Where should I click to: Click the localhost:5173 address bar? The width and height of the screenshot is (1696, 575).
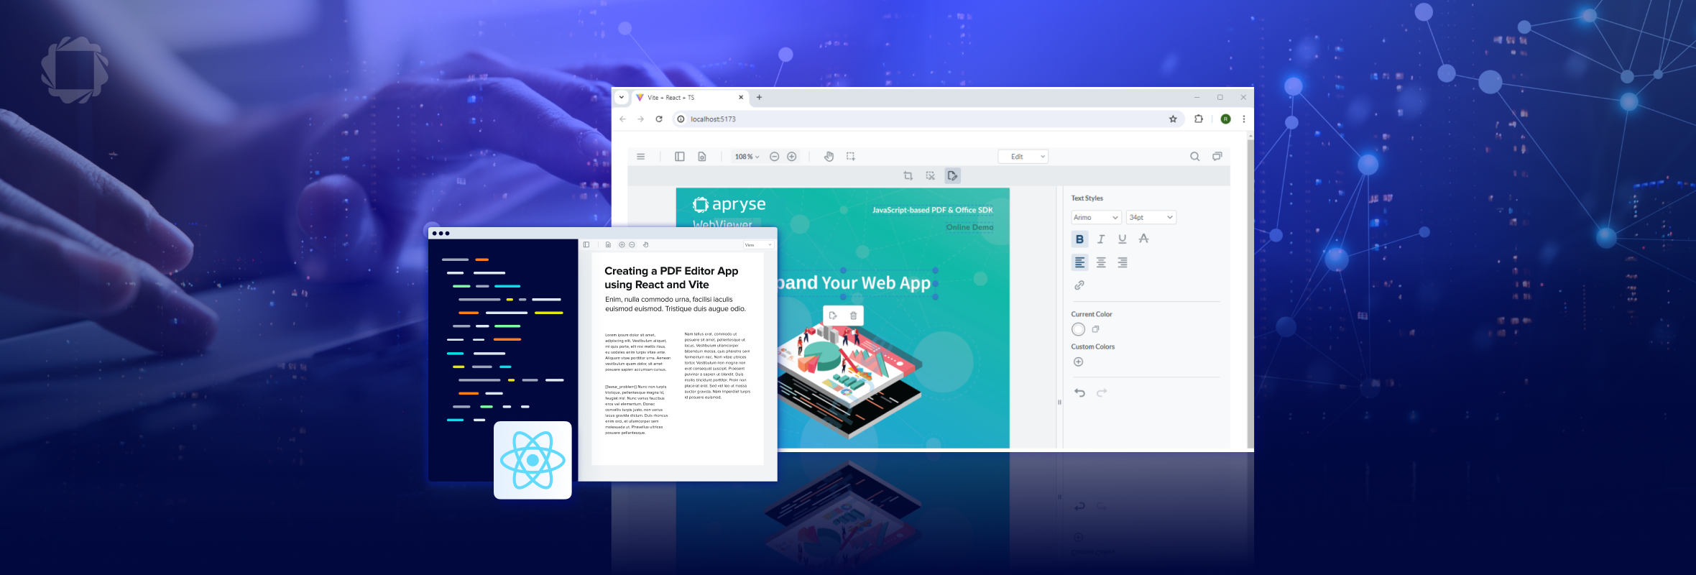pos(927,119)
